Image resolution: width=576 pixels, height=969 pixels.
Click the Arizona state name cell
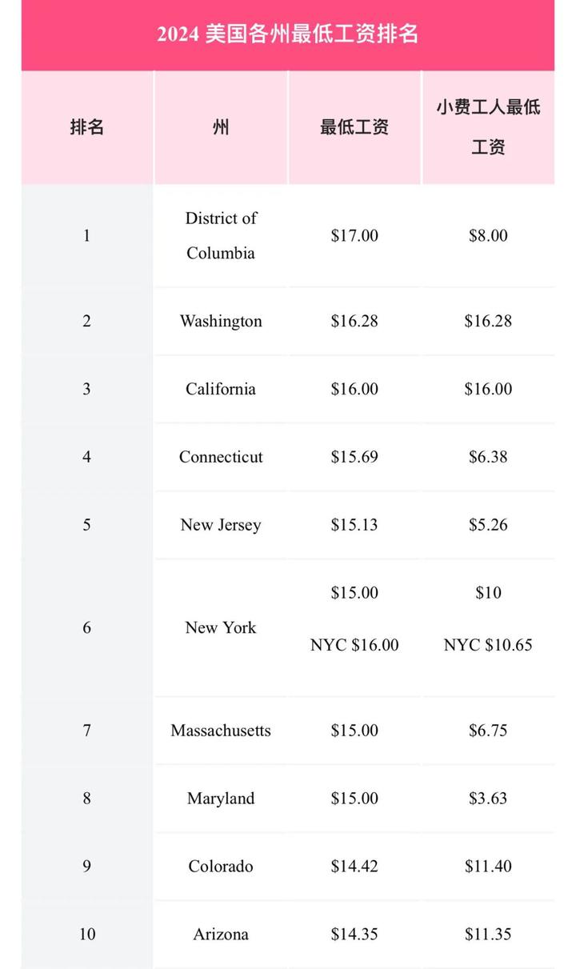(221, 934)
